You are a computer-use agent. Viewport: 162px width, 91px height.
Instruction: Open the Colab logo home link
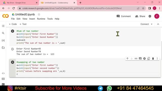coord(6,16)
